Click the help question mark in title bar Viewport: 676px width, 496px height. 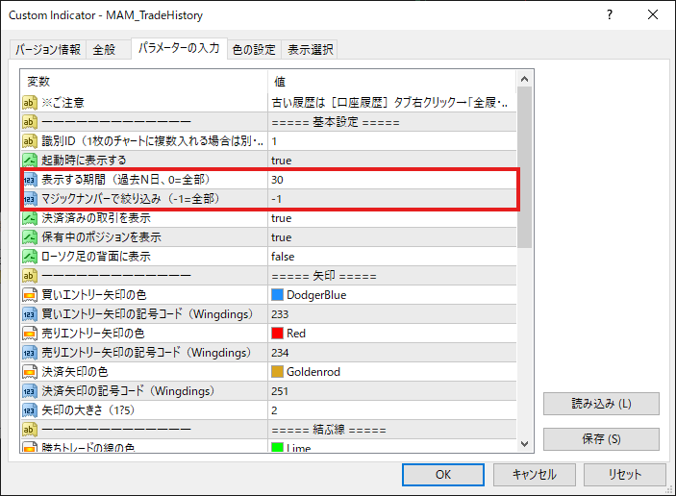(x=610, y=15)
